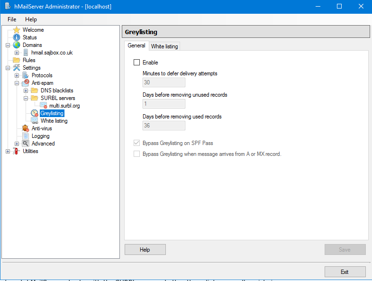The width and height of the screenshot is (372, 281).
Task: Click the Domains globe icon
Action: click(x=17, y=45)
